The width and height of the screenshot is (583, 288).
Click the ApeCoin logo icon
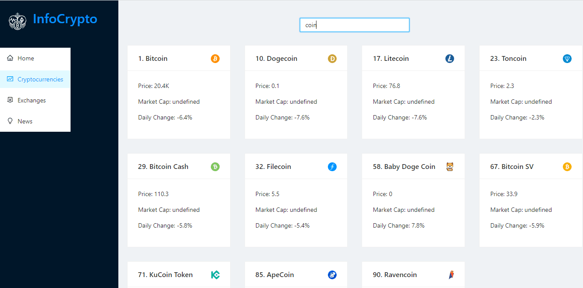(332, 275)
